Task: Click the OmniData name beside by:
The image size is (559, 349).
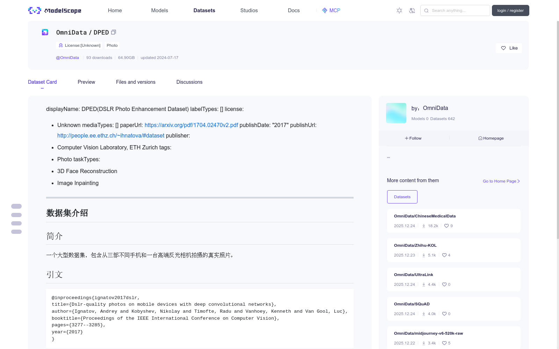Action: tap(436, 108)
